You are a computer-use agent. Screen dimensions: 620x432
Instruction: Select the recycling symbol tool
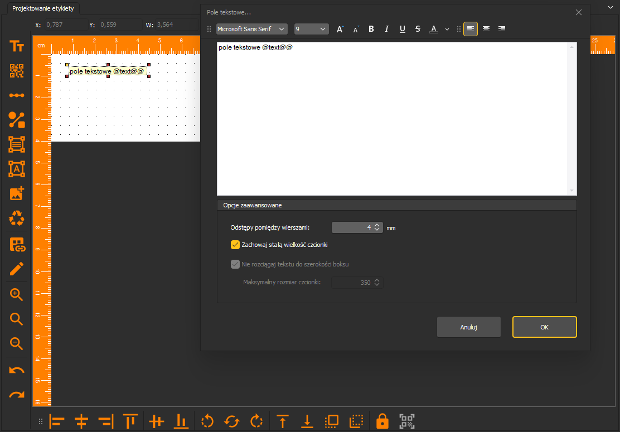17,218
